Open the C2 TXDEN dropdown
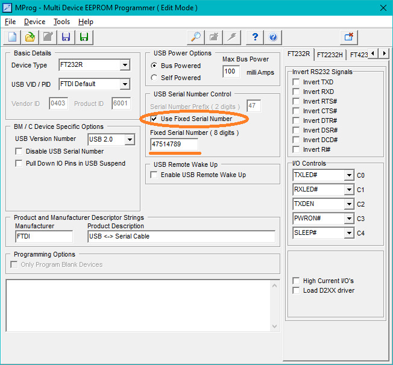This screenshot has height=365, width=393. click(349, 204)
